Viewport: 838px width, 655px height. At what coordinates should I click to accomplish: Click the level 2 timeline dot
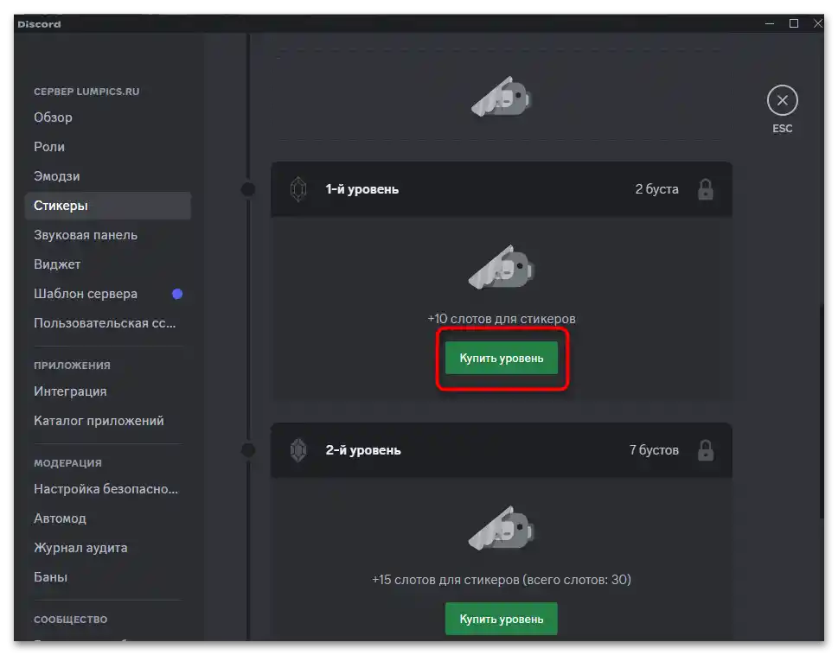[x=248, y=450]
